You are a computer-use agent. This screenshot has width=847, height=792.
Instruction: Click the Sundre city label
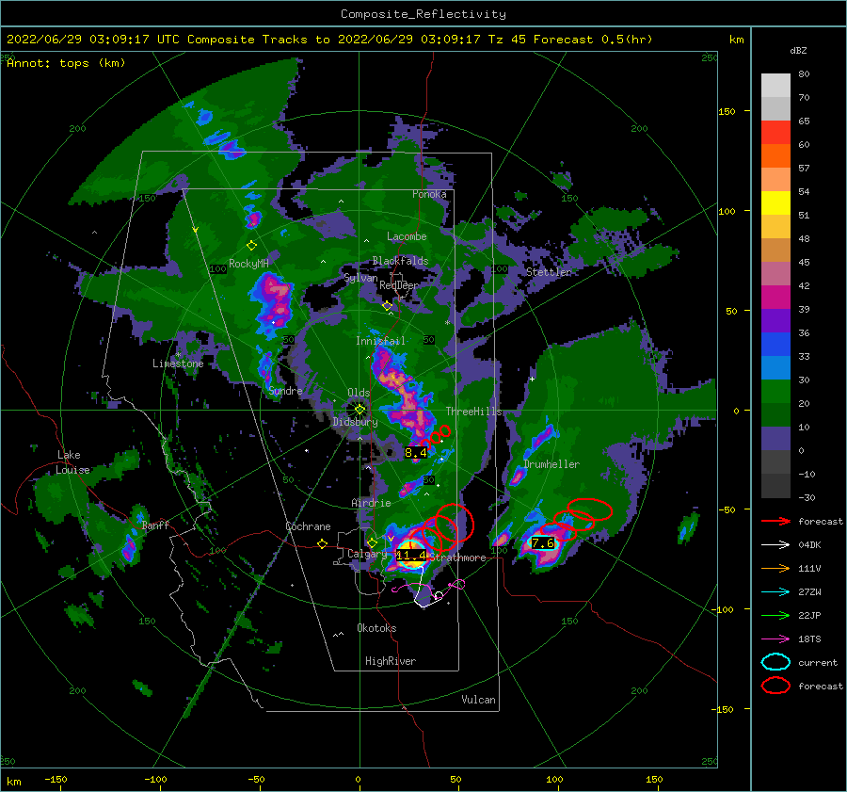[285, 390]
